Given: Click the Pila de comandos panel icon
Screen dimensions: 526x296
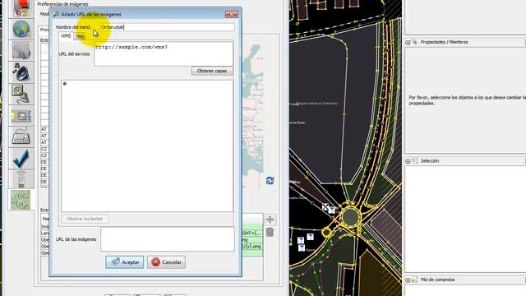Looking at the screenshot, I should coord(415,280).
